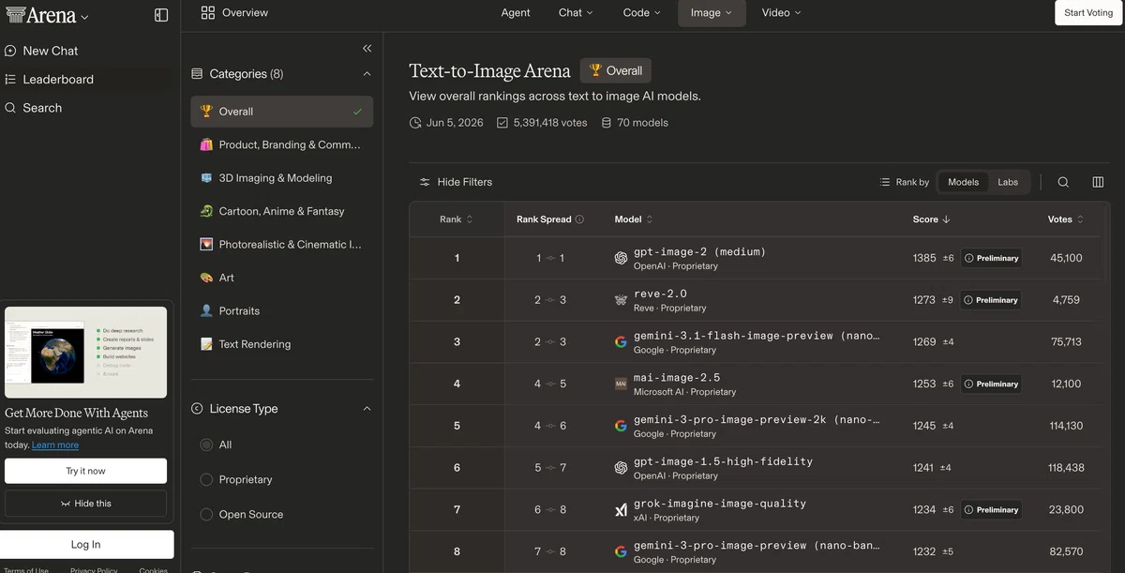Select the Text Rendering category

coord(281,344)
